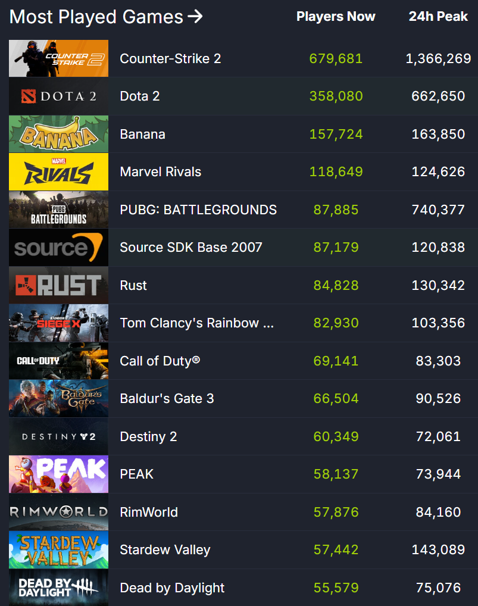Click the 24h Peak column header

(438, 17)
